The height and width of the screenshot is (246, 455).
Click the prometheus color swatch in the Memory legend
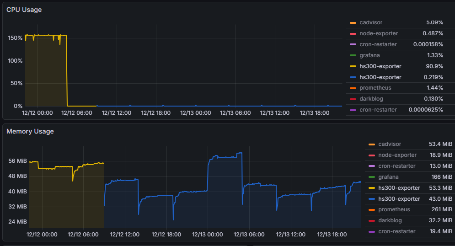tap(371, 210)
